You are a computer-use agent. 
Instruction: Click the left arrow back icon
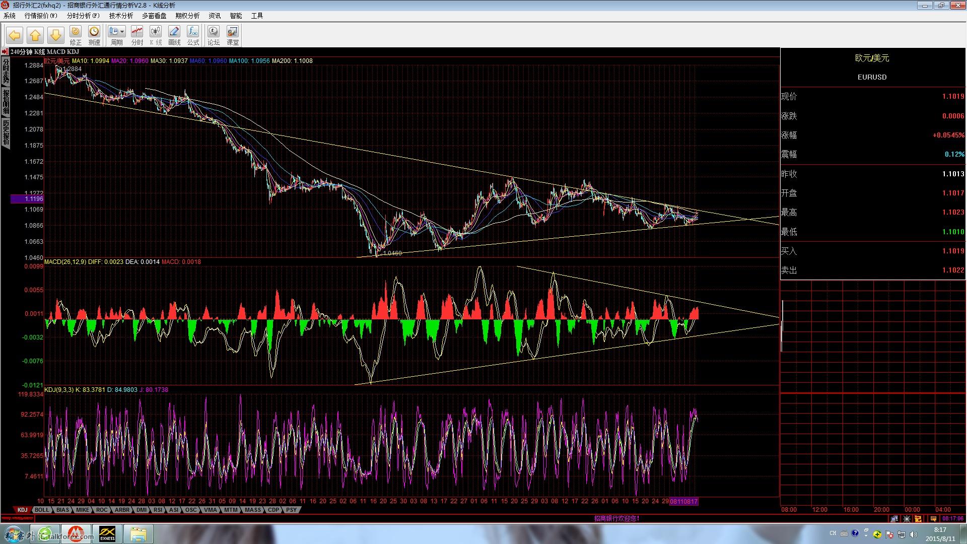coord(15,35)
